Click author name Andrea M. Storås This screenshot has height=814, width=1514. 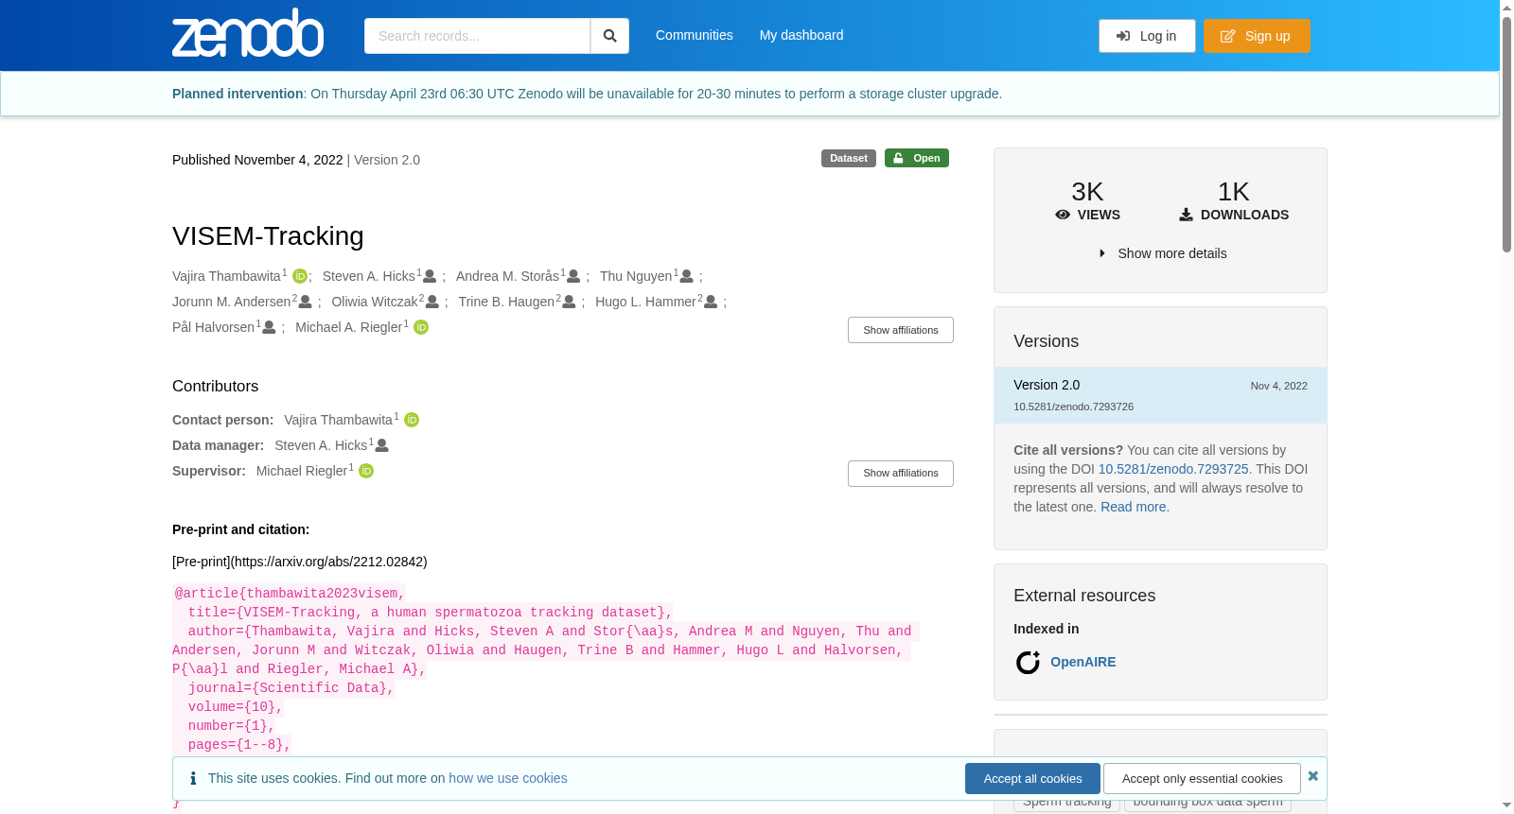tap(508, 276)
